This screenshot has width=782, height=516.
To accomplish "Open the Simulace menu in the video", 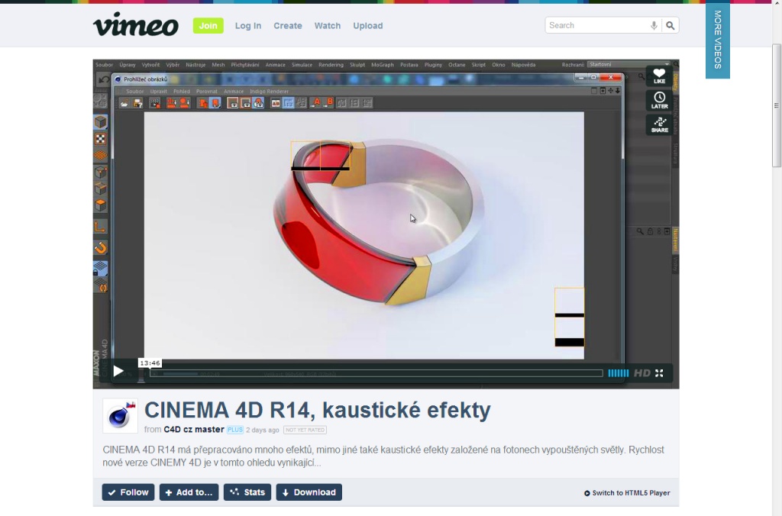I will (302, 65).
